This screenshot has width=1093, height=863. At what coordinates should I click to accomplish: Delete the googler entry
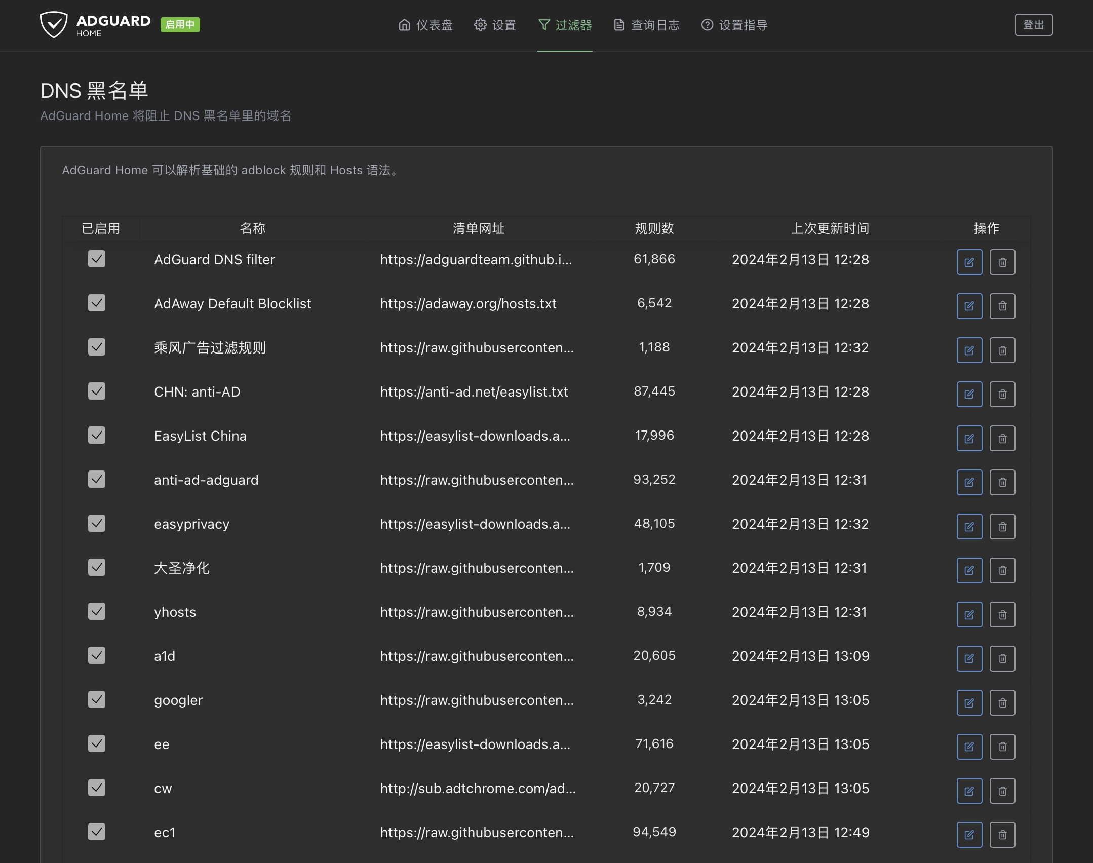tap(1002, 702)
